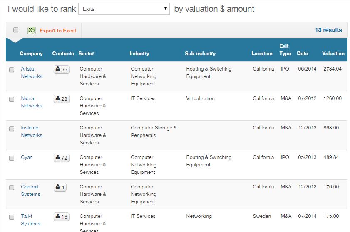Click the 13 results count text

(x=328, y=30)
